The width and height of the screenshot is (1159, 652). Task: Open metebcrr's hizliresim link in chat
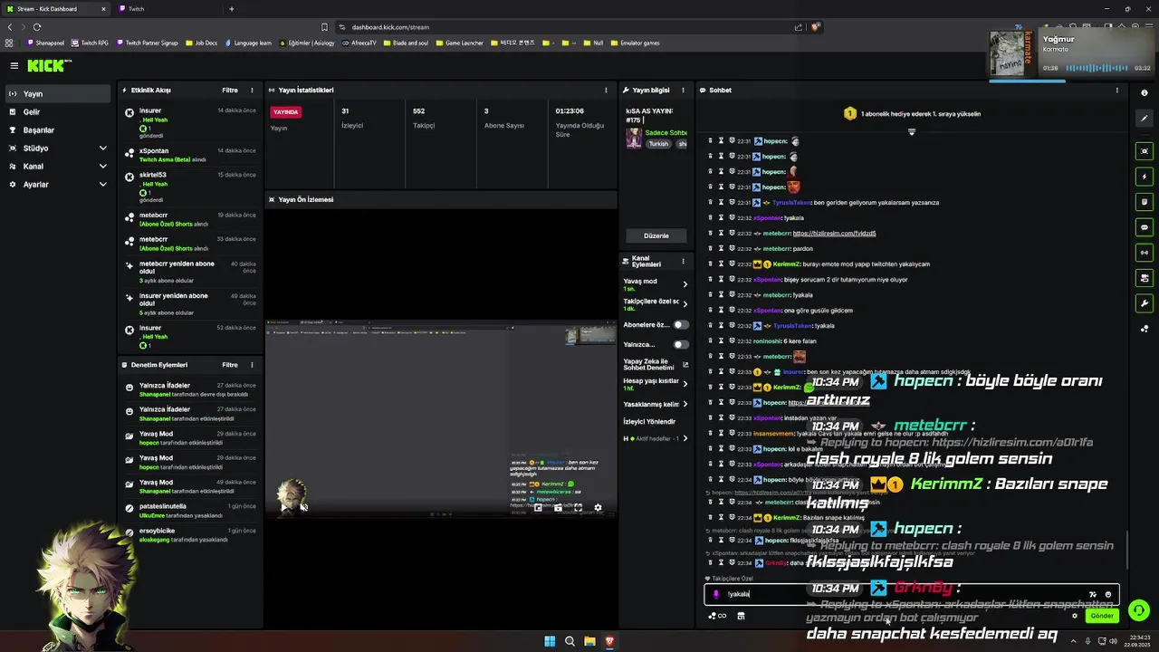834,234
